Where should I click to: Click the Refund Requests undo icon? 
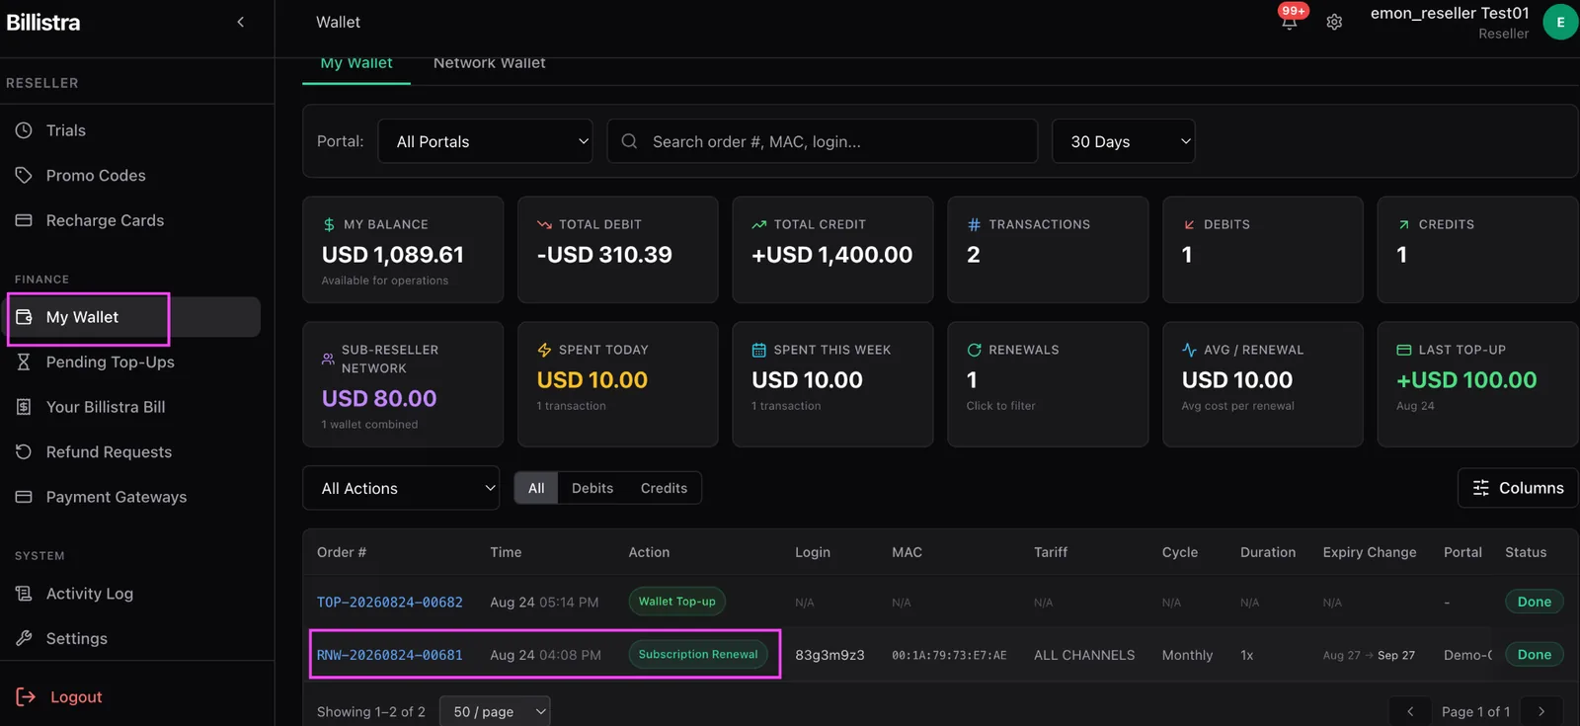(24, 451)
